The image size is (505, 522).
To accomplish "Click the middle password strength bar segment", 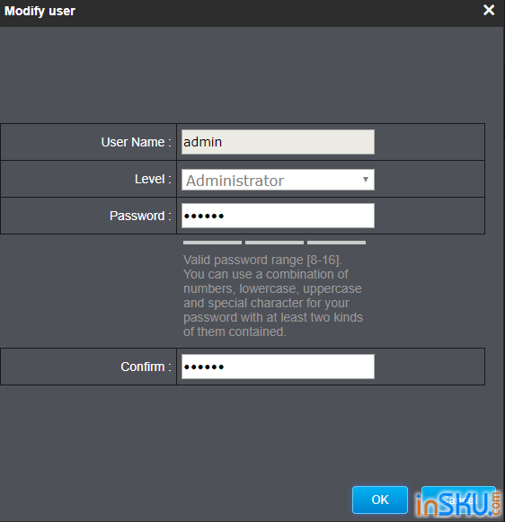I will coord(274,243).
